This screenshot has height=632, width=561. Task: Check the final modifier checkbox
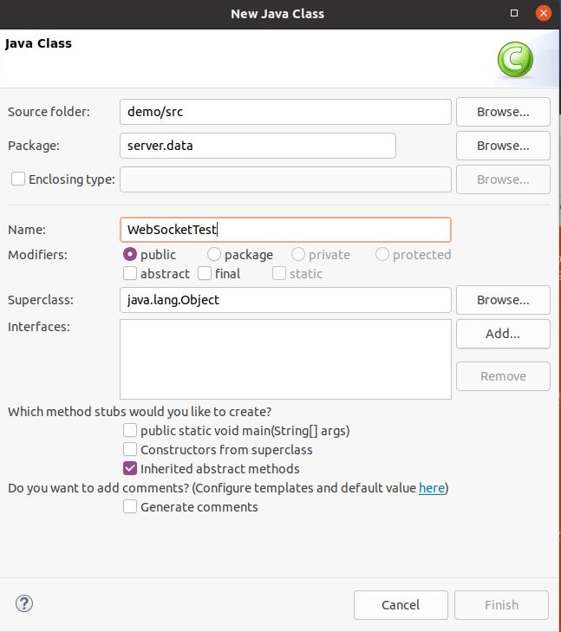(x=205, y=273)
